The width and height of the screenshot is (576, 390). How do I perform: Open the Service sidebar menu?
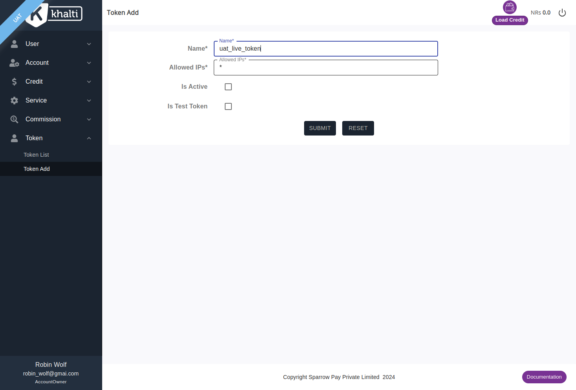[x=51, y=101]
